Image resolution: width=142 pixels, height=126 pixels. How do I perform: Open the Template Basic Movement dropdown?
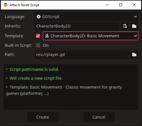91,36
